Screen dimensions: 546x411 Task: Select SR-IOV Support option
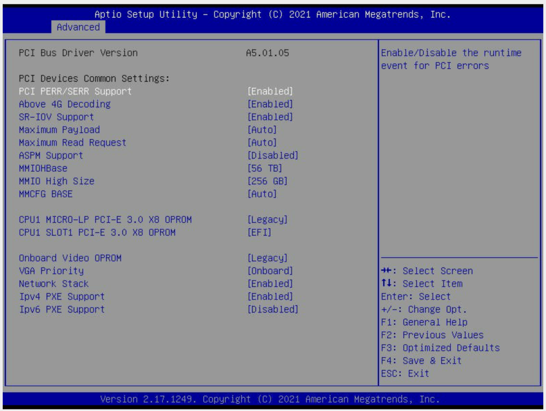point(56,117)
